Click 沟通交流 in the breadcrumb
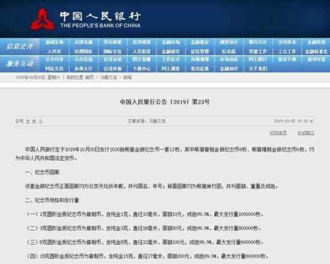The height and width of the screenshot is (264, 330). [109, 77]
